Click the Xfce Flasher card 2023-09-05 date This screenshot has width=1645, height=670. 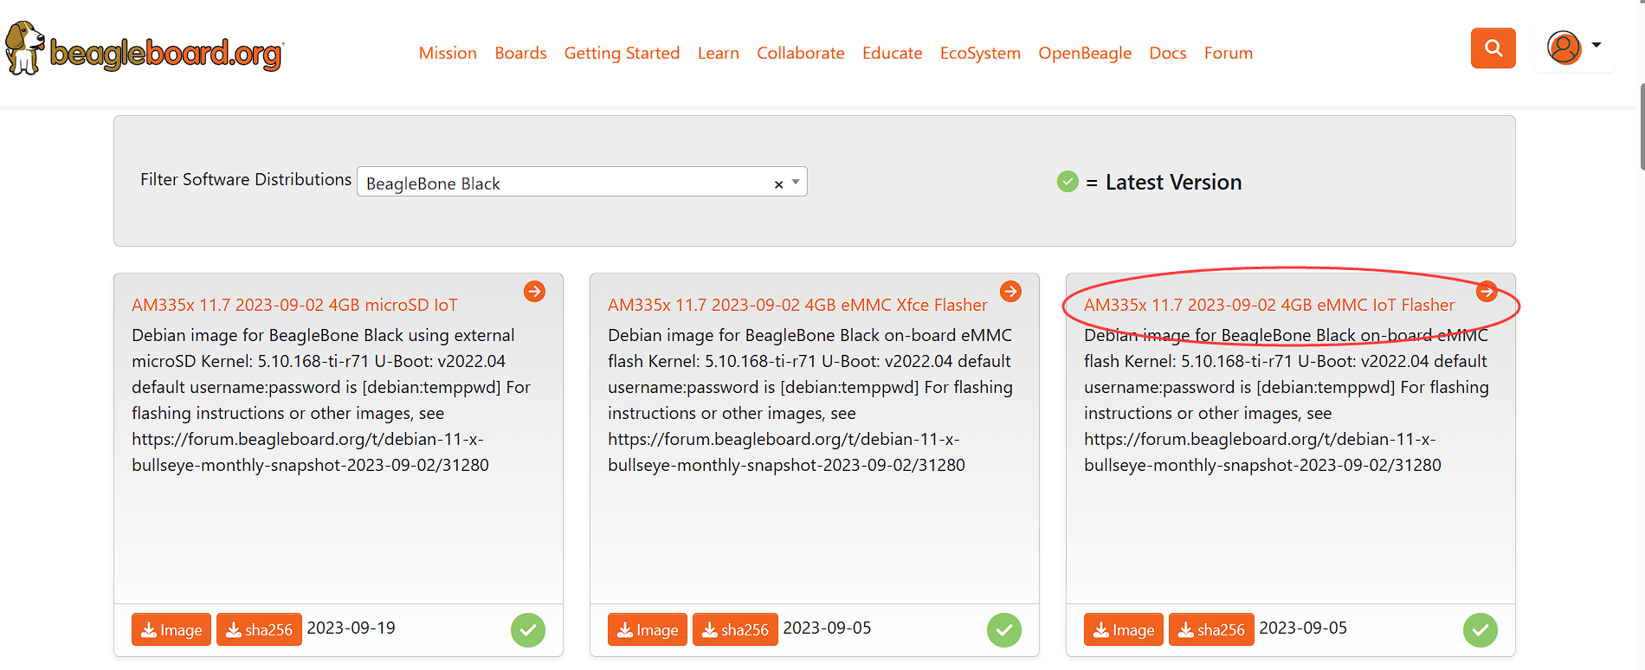point(827,628)
